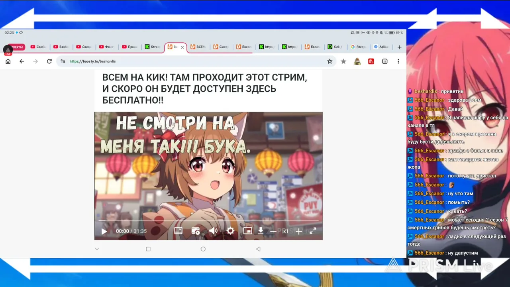Viewport: 510px width, 287px height.
Task: Switch to Boosty 'Смотр' tab
Action: coord(222,47)
